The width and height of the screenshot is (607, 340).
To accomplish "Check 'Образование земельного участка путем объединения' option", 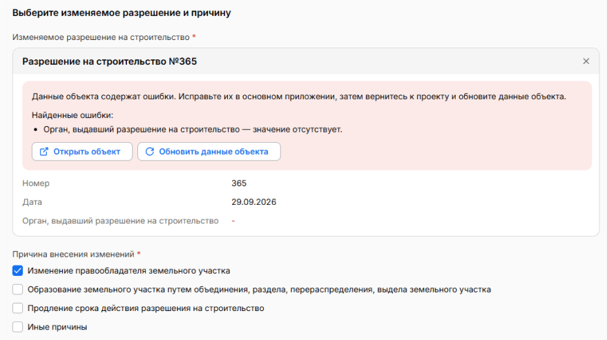I will [x=17, y=290].
